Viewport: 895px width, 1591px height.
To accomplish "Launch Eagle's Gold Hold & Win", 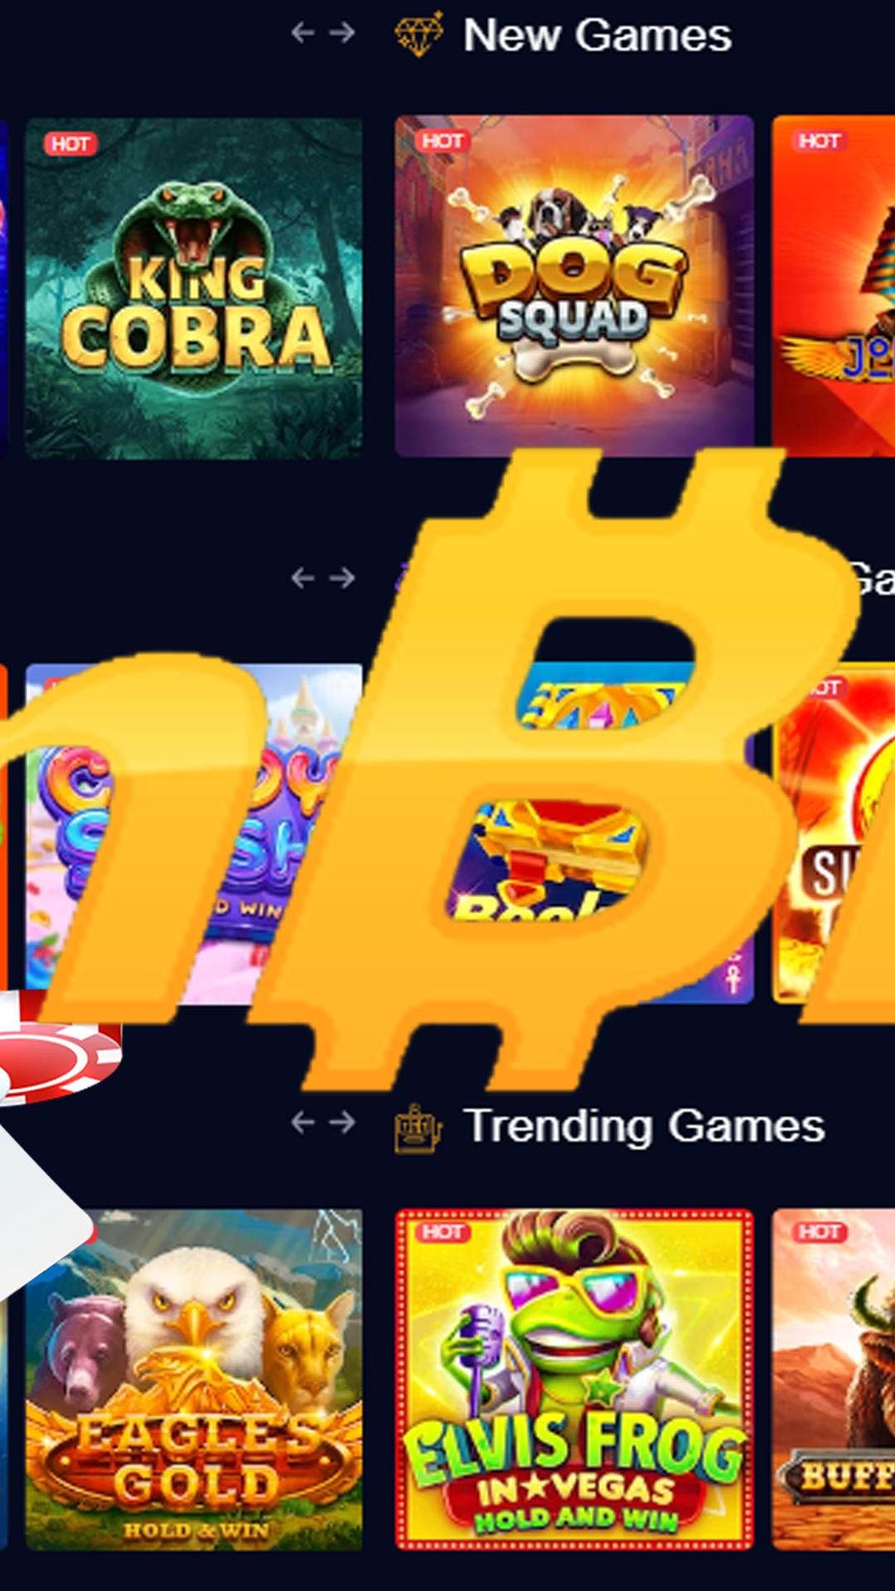I will 193,1380.
